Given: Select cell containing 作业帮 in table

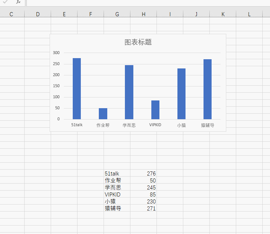Looking at the screenshot, I should tap(117, 180).
